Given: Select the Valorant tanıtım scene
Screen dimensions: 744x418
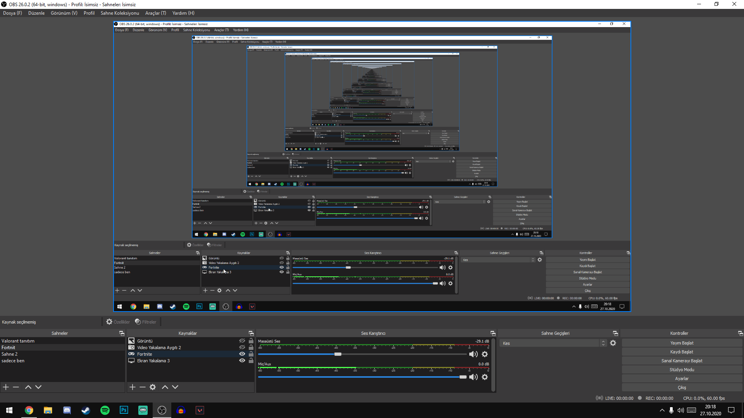Looking at the screenshot, I should pyautogui.click(x=18, y=341).
